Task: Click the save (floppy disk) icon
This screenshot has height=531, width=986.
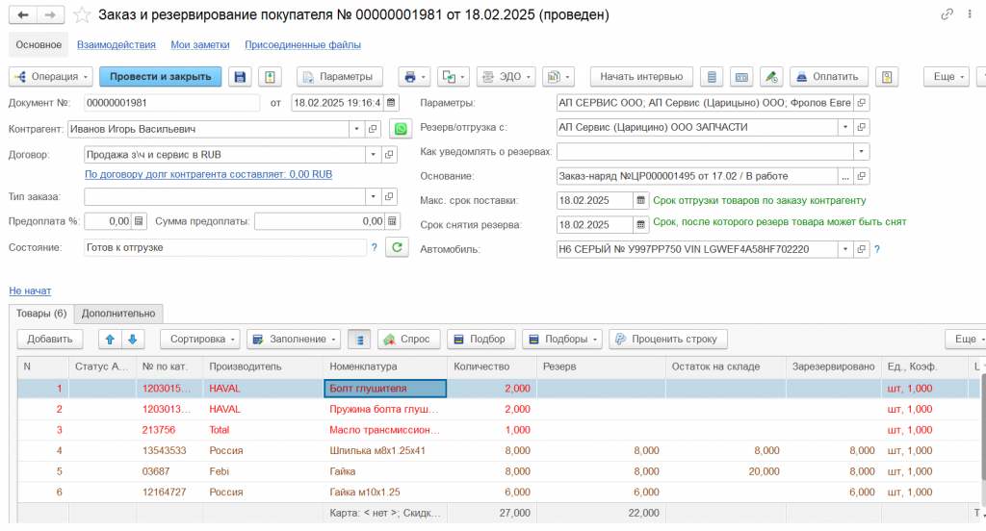Action: tap(240, 77)
